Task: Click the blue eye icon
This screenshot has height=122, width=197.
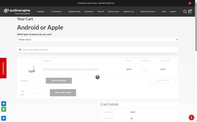Action: point(4,104)
